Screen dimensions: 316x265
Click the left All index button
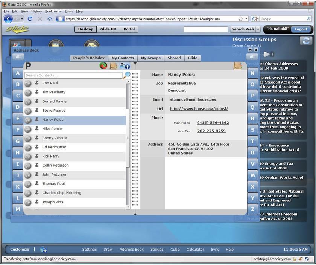click(18, 57)
